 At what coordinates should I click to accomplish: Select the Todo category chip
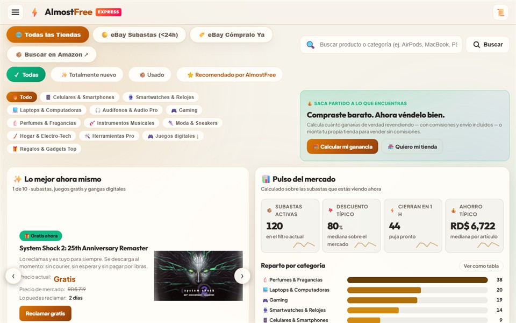point(21,97)
